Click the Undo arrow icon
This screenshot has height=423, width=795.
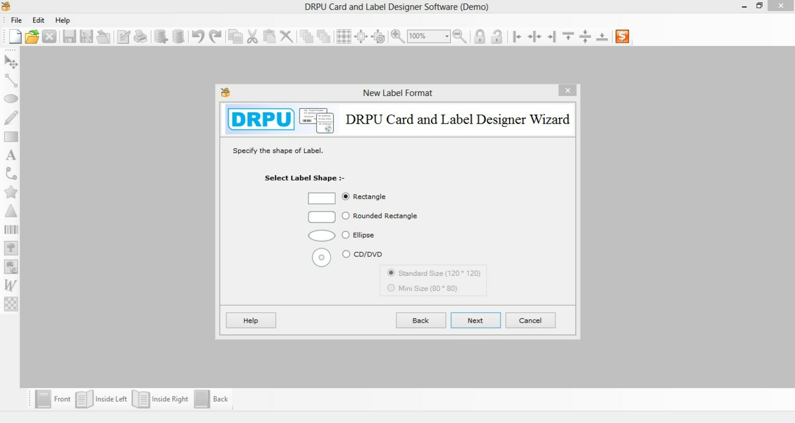pos(197,36)
